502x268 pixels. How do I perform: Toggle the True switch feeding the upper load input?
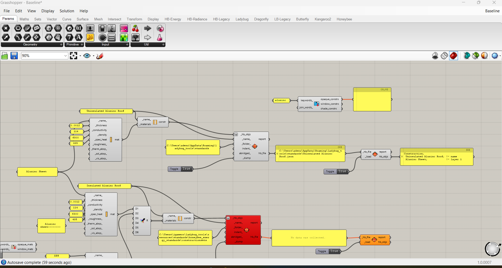point(342,172)
